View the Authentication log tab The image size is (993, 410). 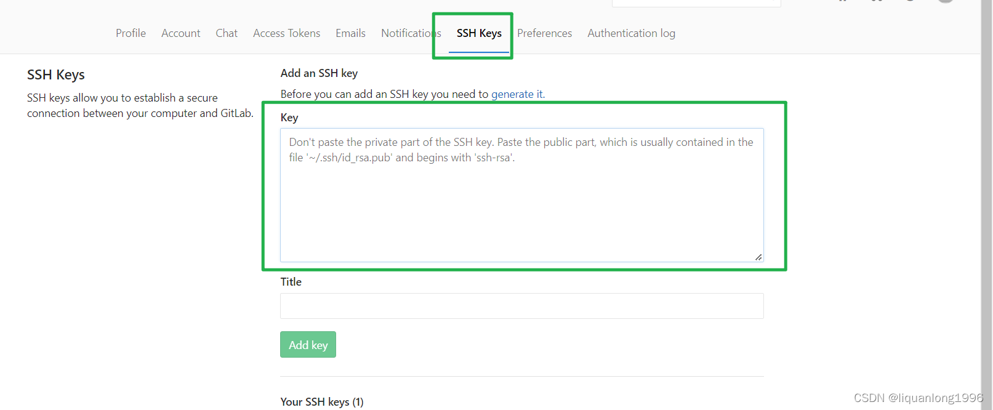(x=631, y=33)
